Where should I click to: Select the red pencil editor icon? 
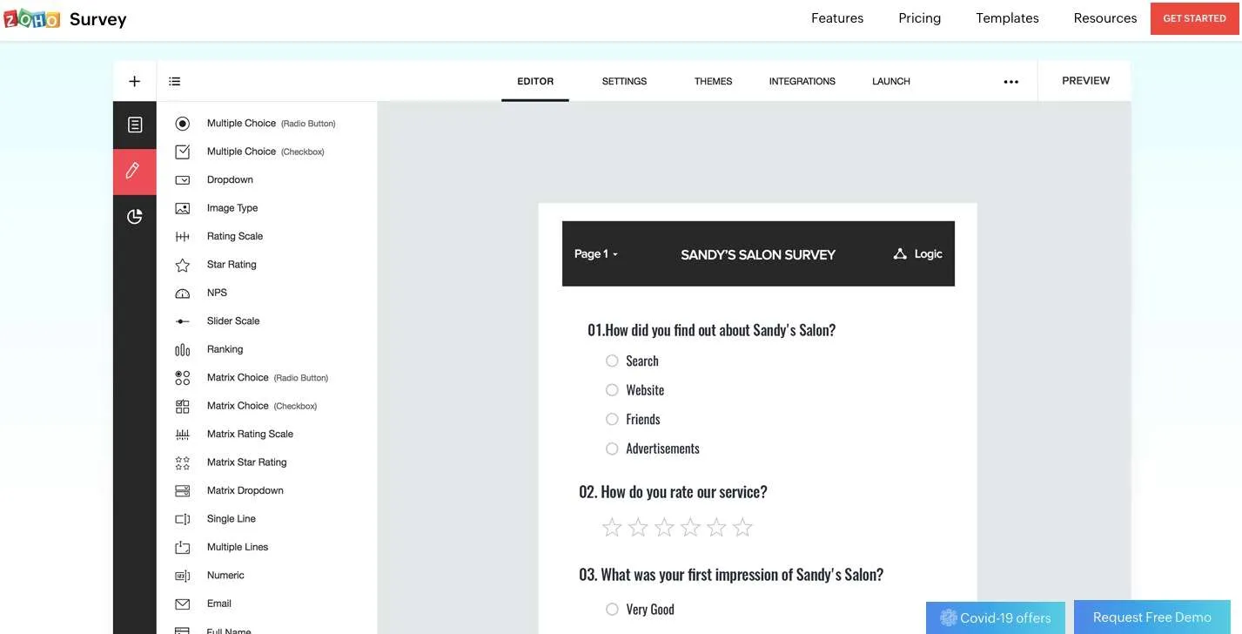[x=132, y=171]
